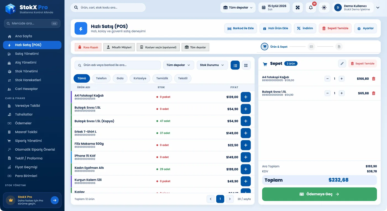Open Kasiyer seçin (opsiyonel) selector
The image size is (387, 211).
pos(158,47)
